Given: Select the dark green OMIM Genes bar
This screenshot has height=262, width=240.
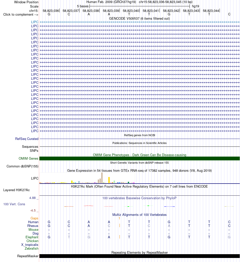Looking at the screenshot, I should tap(140, 158).
